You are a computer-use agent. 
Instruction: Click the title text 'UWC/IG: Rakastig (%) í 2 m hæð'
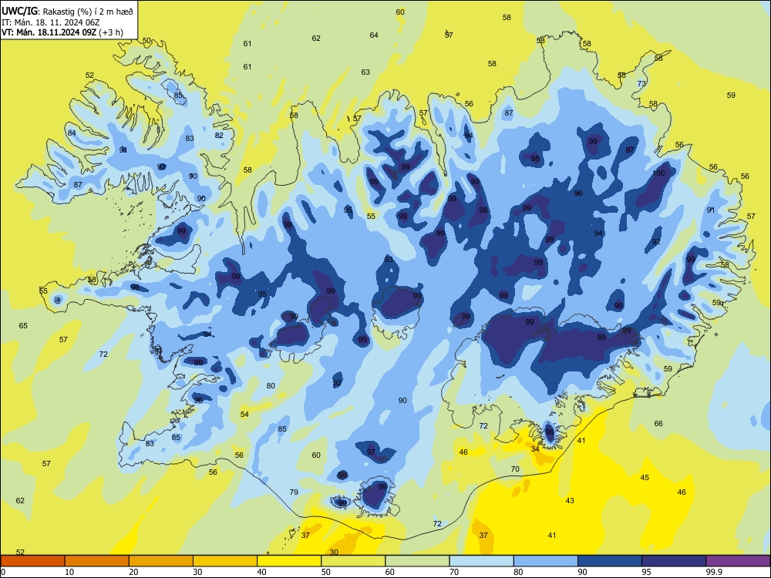coord(67,11)
